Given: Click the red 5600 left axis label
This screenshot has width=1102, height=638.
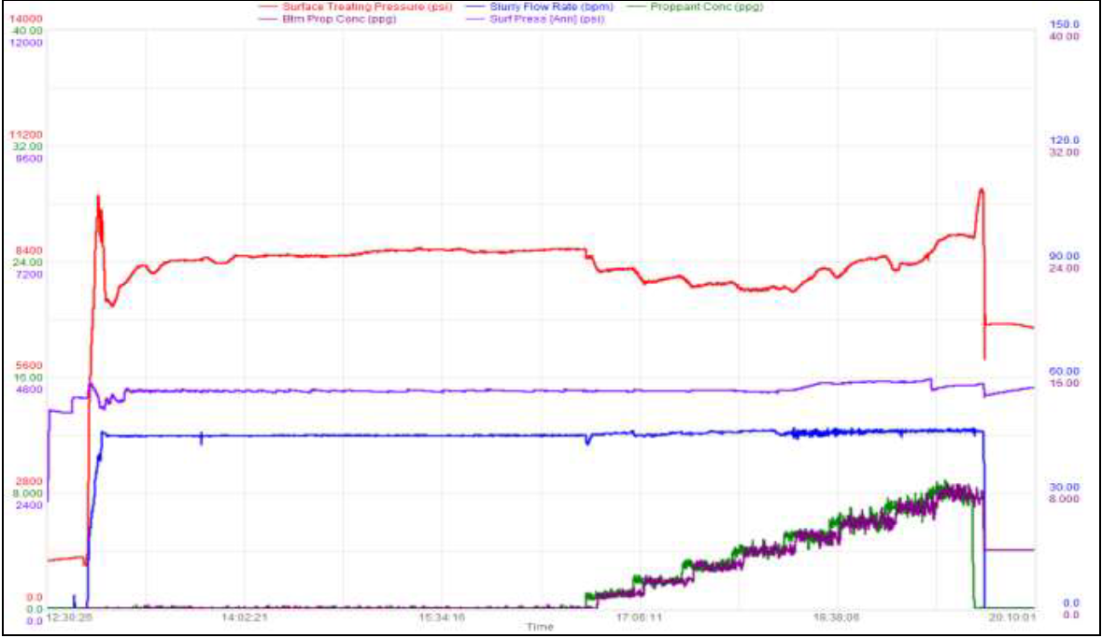Looking at the screenshot, I should pyautogui.click(x=28, y=365).
